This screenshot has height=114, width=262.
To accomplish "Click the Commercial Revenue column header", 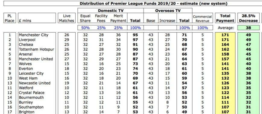I will (x=202, y=19).
